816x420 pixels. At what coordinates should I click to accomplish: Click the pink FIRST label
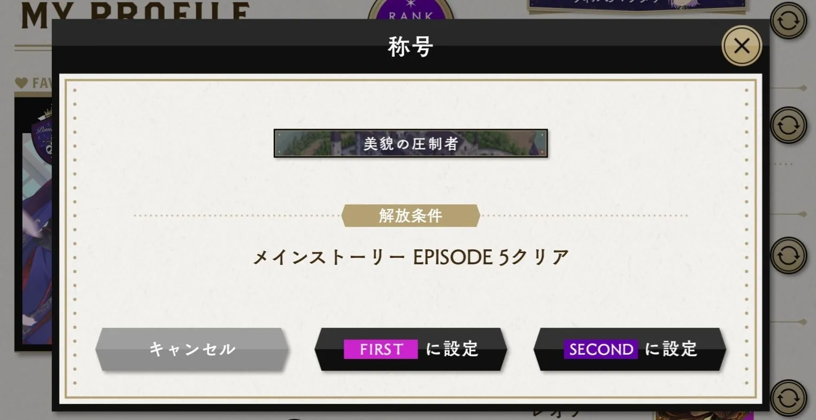381,349
